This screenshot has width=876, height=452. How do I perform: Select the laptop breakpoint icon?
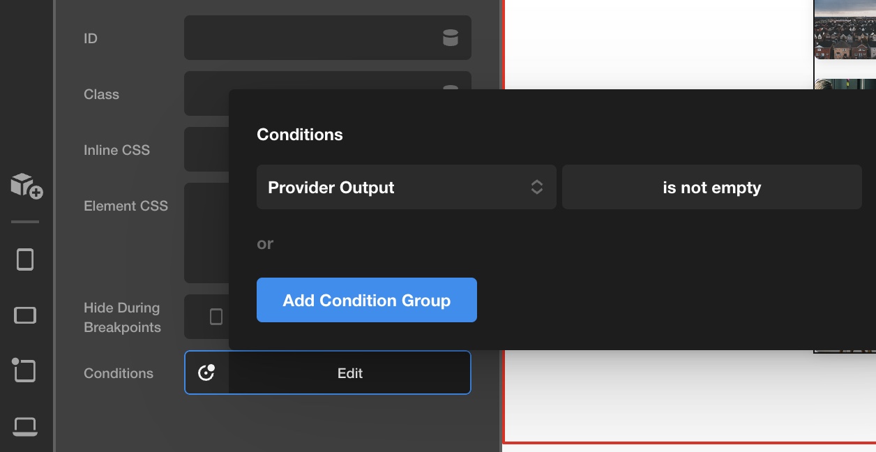(x=25, y=425)
